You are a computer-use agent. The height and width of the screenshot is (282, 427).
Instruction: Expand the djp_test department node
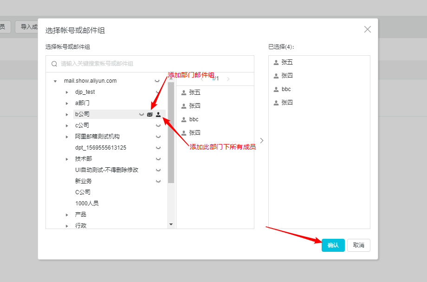(67, 92)
